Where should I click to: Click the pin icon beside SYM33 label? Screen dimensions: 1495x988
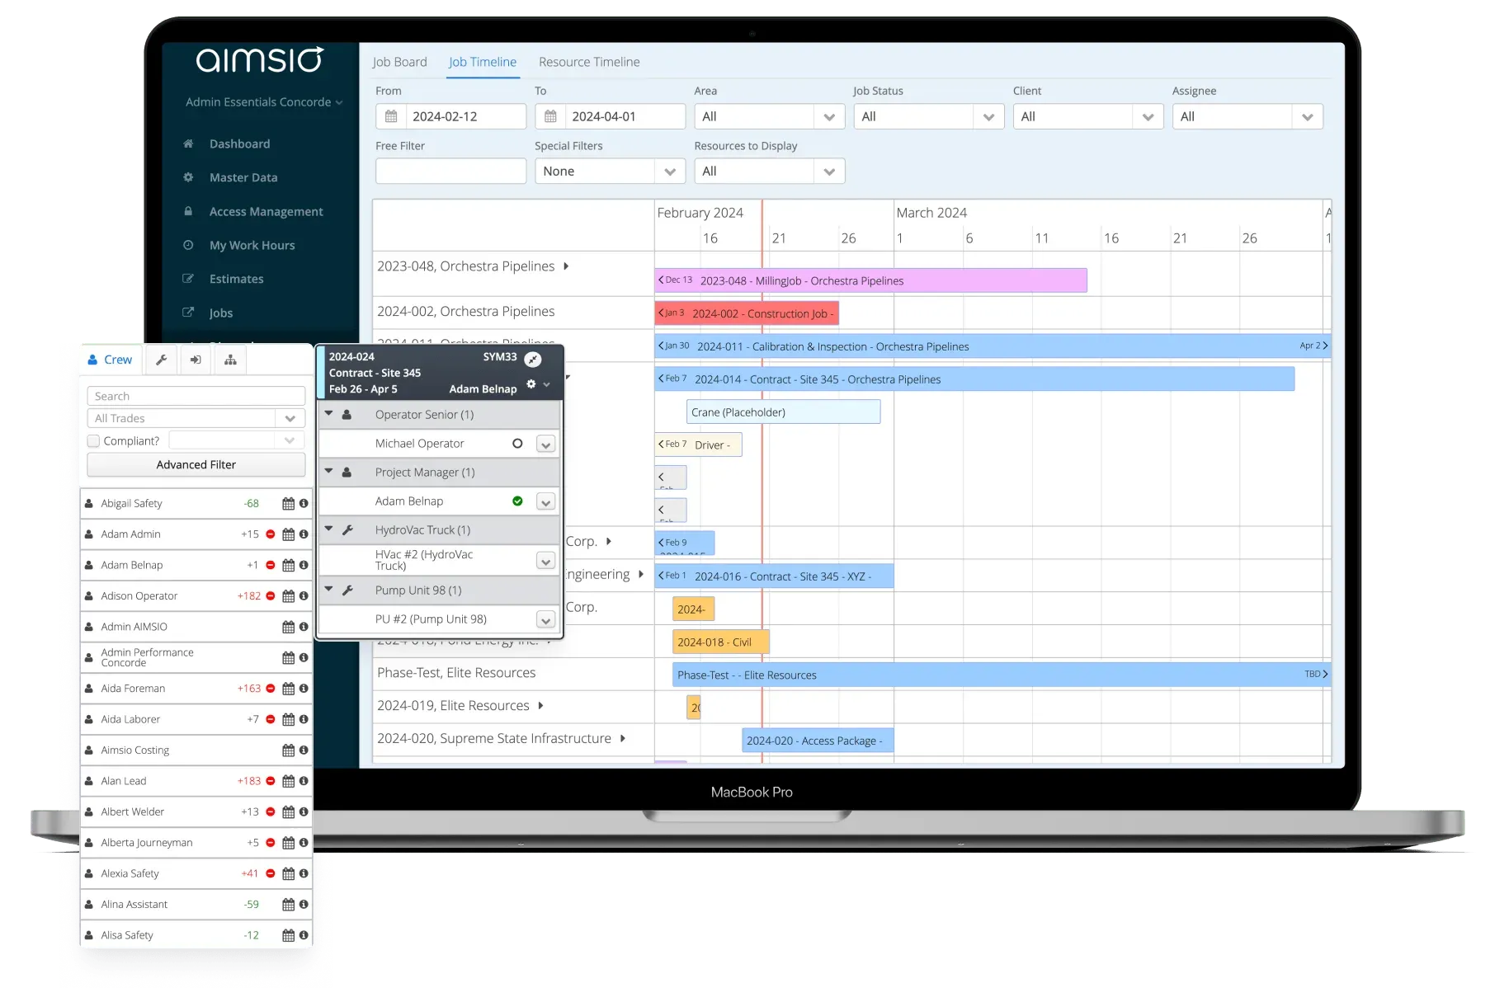(x=532, y=359)
